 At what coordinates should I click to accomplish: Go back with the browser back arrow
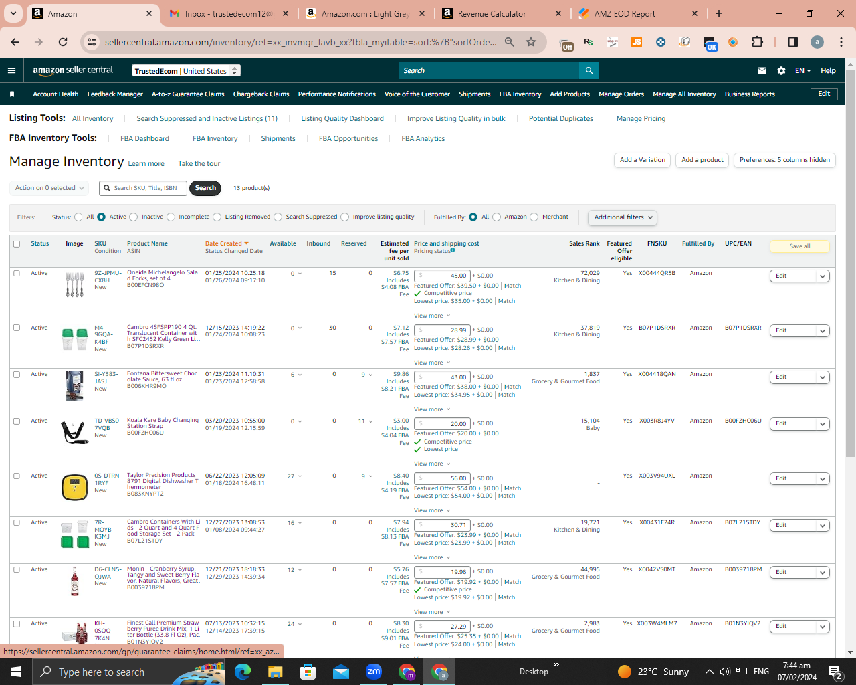(15, 42)
